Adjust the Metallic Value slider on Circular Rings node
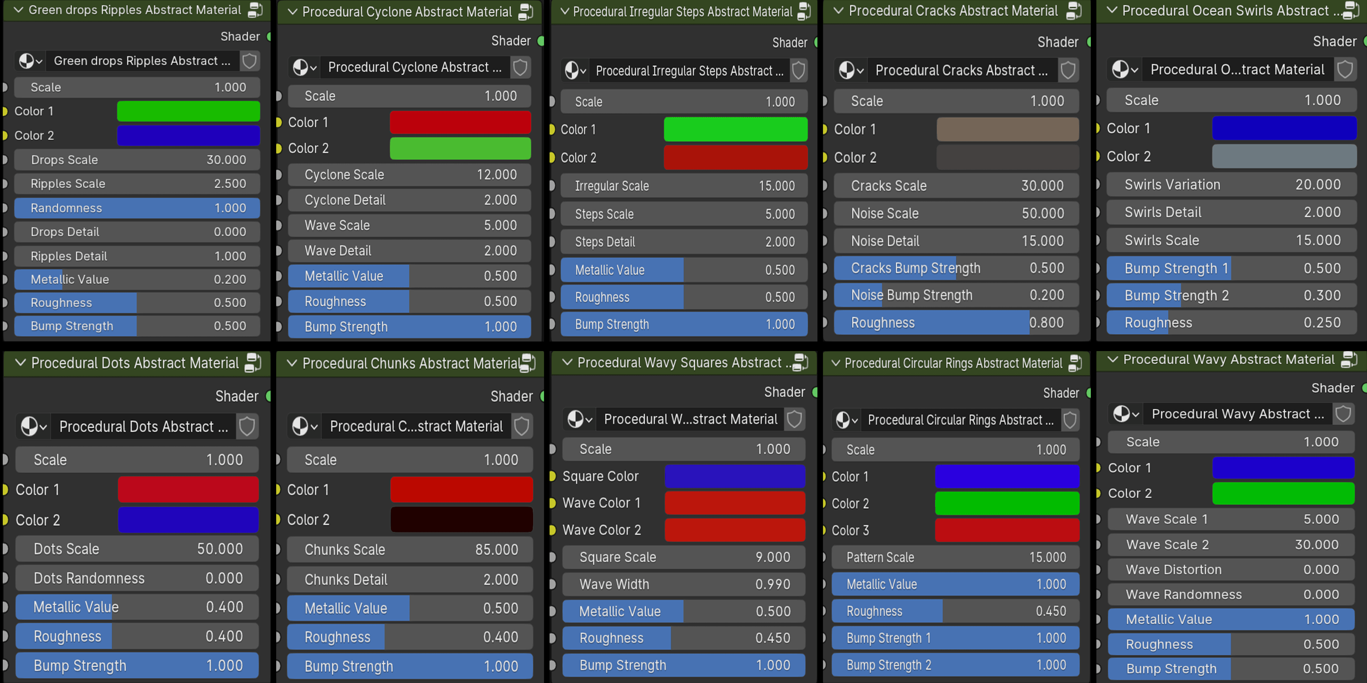Viewport: 1367px width, 683px height. (955, 584)
